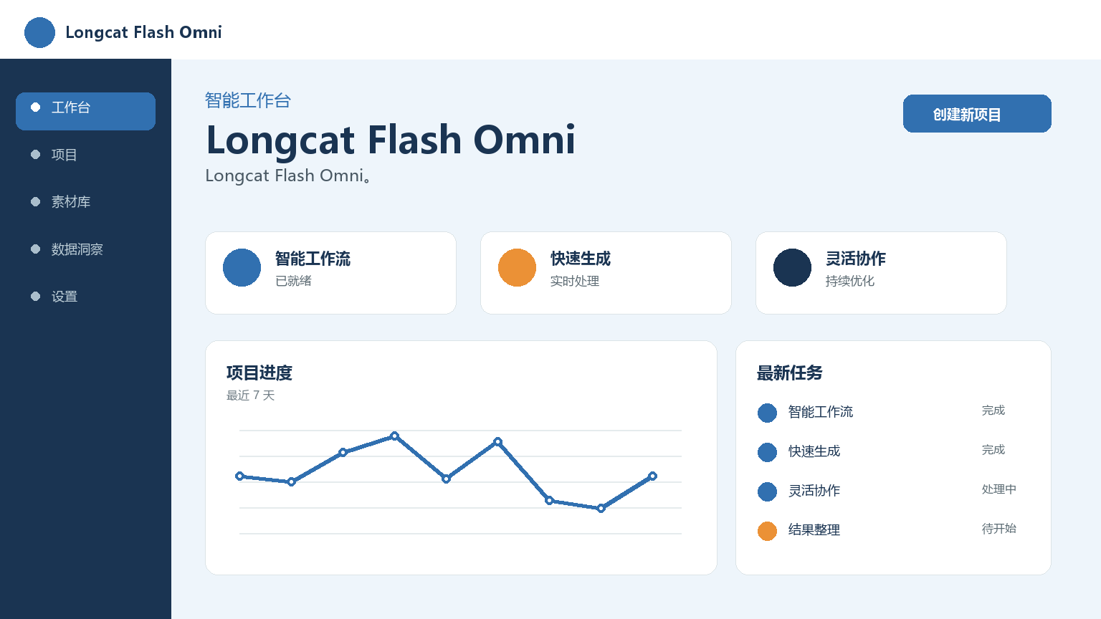Open the 工作台 sidebar tab
Viewport: 1101px width, 619px height.
point(85,111)
